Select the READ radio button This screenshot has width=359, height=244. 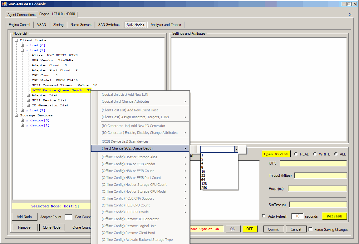click(x=295, y=154)
